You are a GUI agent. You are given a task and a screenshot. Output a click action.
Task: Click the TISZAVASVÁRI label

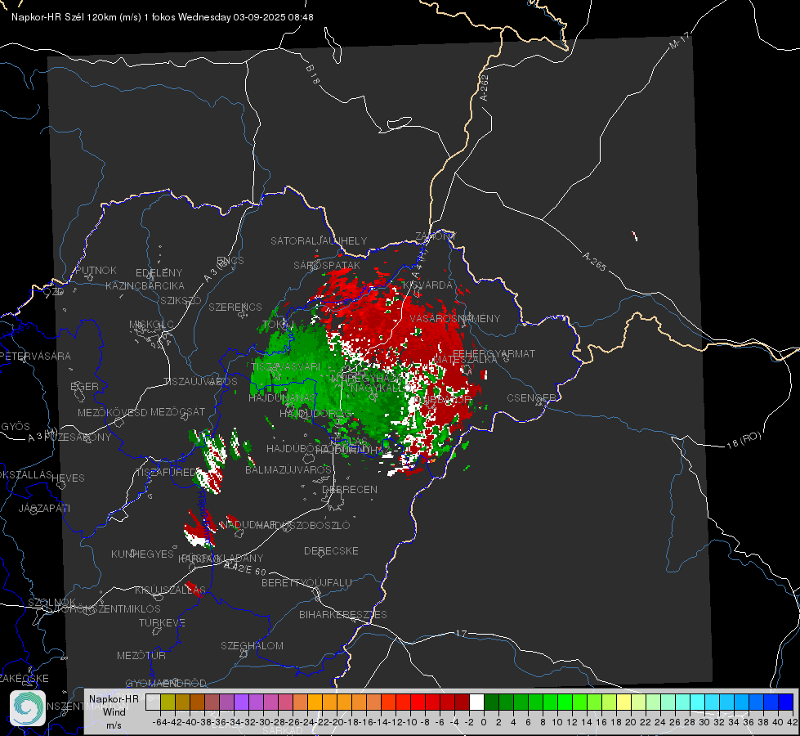(x=286, y=366)
